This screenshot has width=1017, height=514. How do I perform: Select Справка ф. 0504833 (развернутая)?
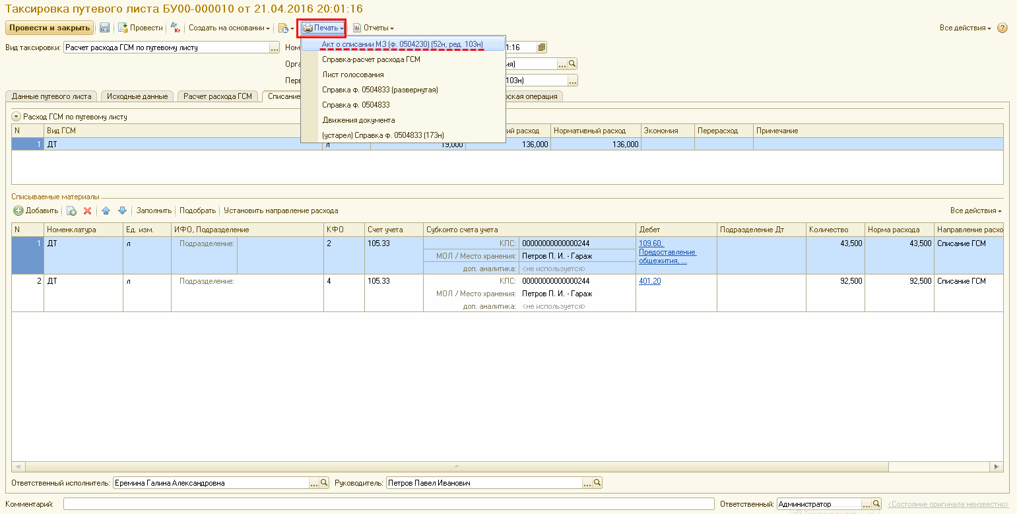tap(379, 90)
